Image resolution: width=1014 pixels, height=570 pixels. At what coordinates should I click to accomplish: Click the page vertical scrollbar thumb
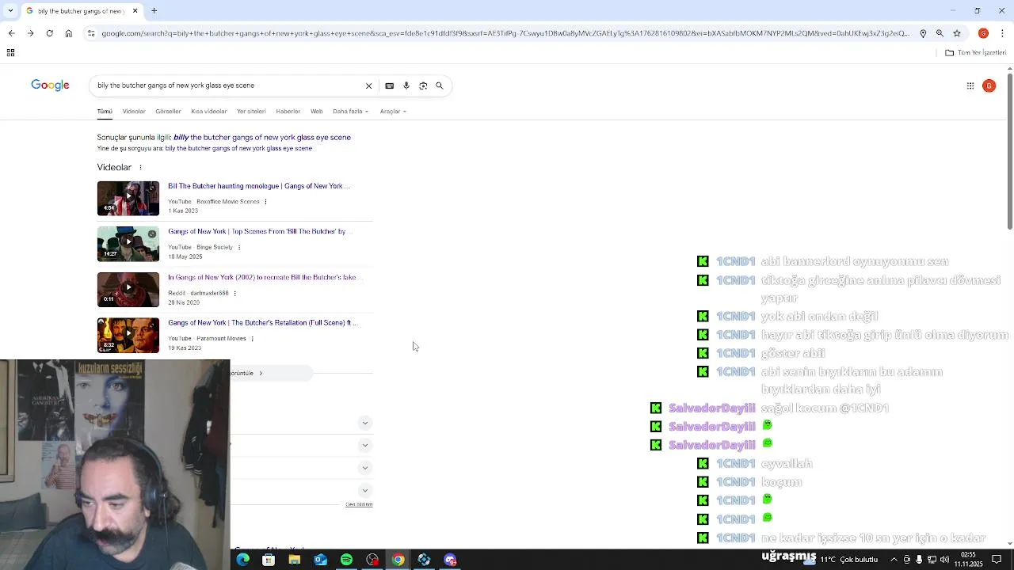click(x=1009, y=153)
